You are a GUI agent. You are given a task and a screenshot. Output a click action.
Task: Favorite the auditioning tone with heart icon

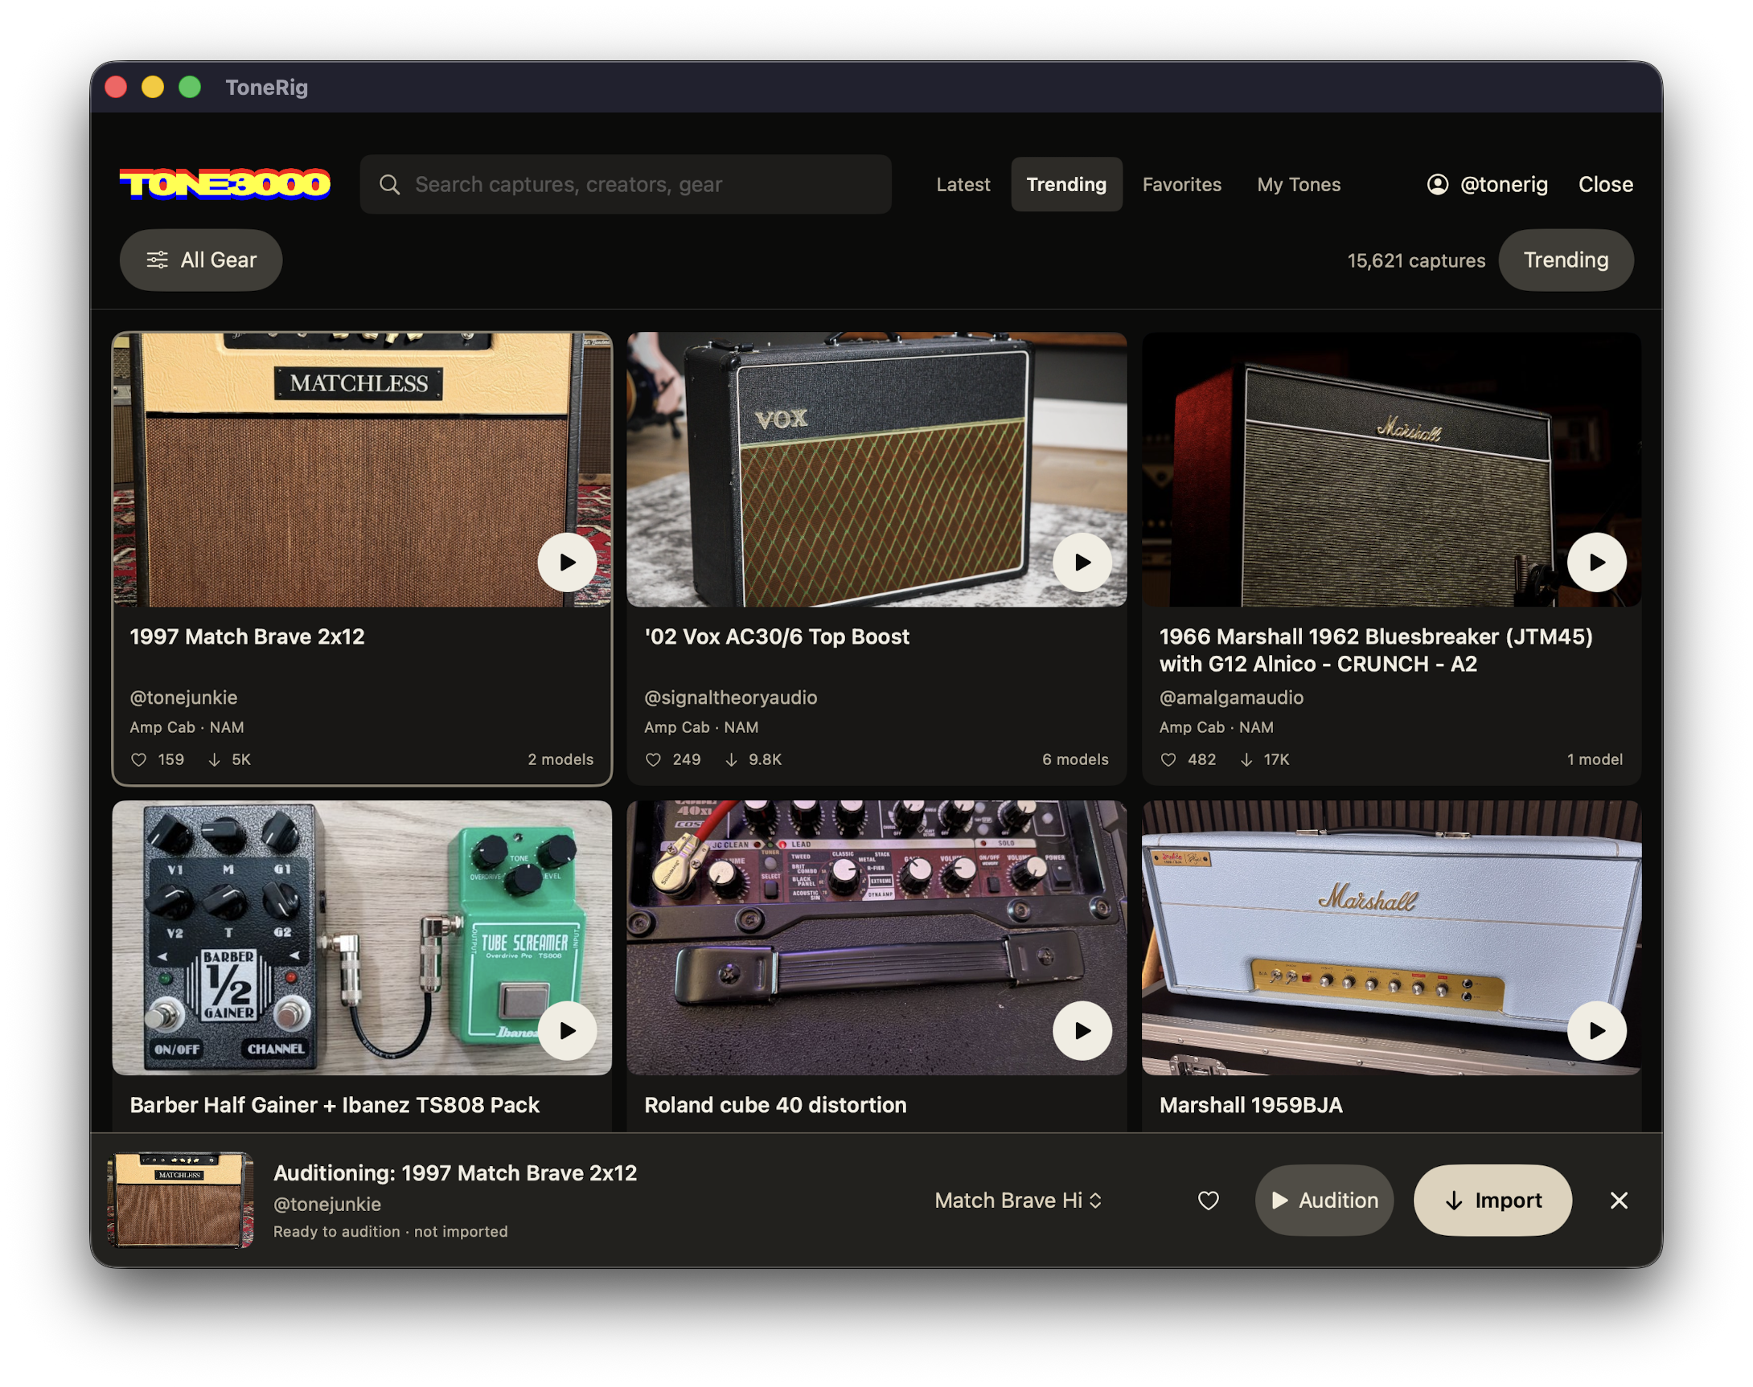pos(1208,1200)
